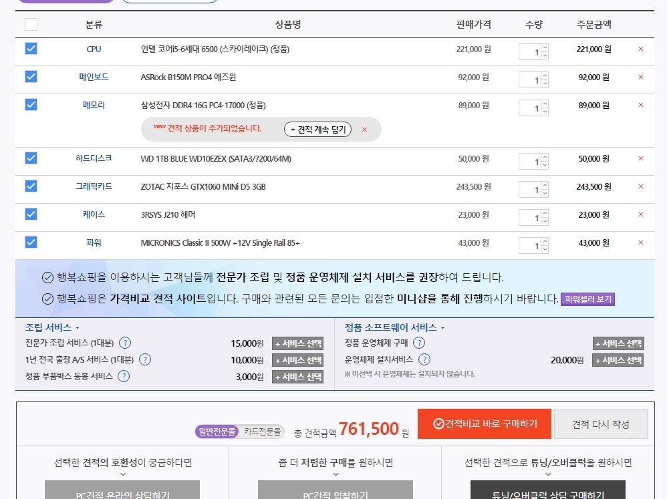Image resolution: width=667 pixels, height=499 pixels.
Task: Click the 파워셀러 보기 purple badge
Action: click(587, 299)
